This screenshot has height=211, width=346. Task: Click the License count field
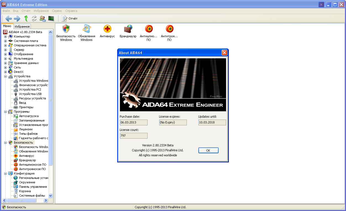coord(133,136)
